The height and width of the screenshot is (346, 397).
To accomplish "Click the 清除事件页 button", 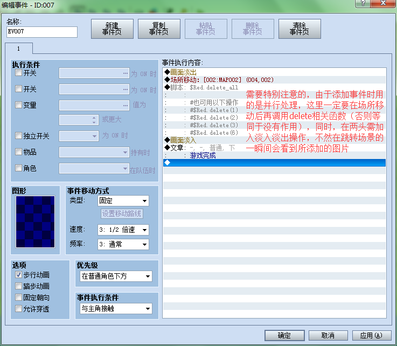I will [x=300, y=29].
